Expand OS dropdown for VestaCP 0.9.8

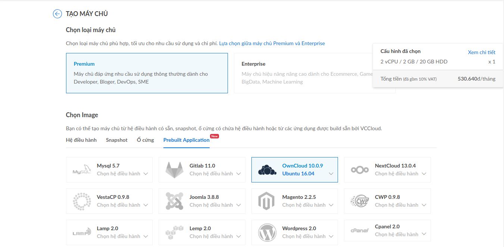145,205
